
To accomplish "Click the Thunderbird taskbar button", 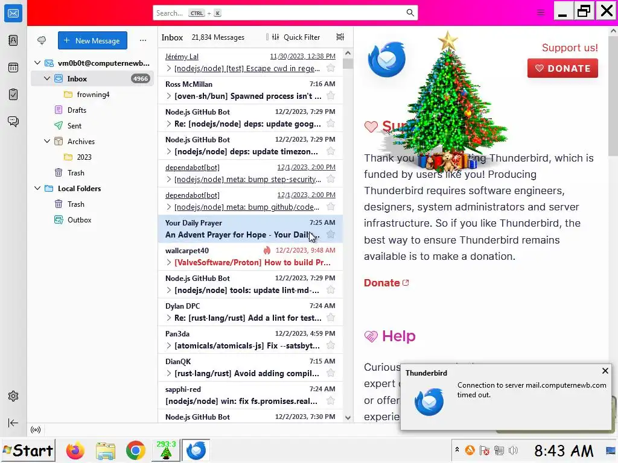I will (196, 450).
